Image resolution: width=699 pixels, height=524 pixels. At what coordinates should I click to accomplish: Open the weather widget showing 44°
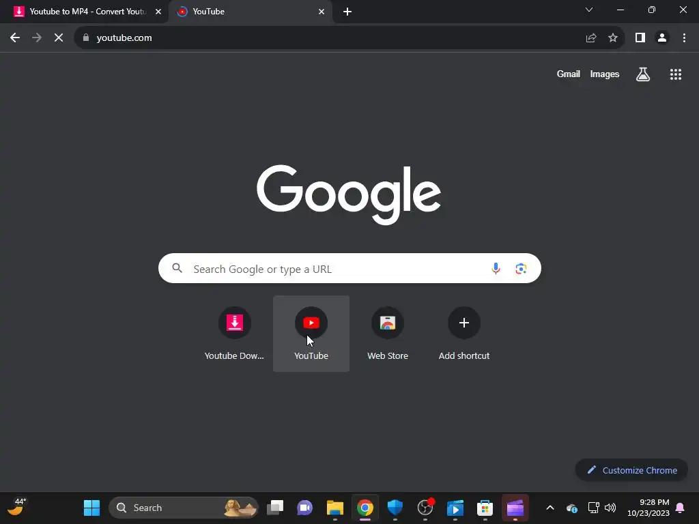pos(17,507)
